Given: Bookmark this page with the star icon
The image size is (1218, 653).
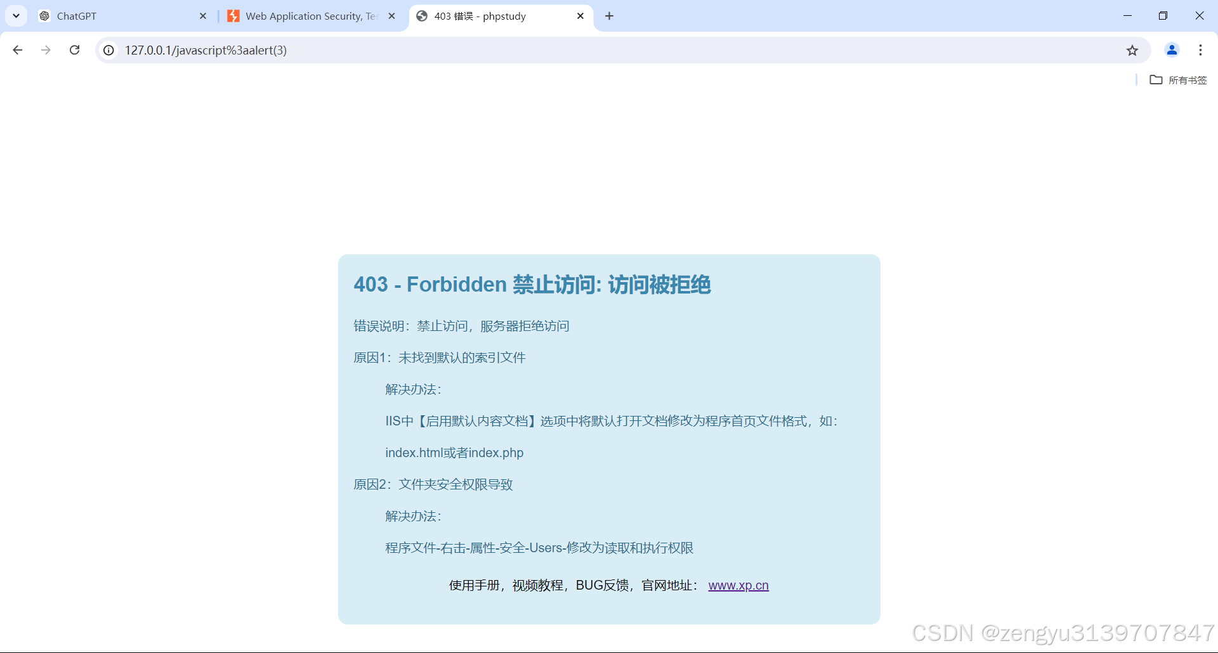Looking at the screenshot, I should pyautogui.click(x=1132, y=50).
